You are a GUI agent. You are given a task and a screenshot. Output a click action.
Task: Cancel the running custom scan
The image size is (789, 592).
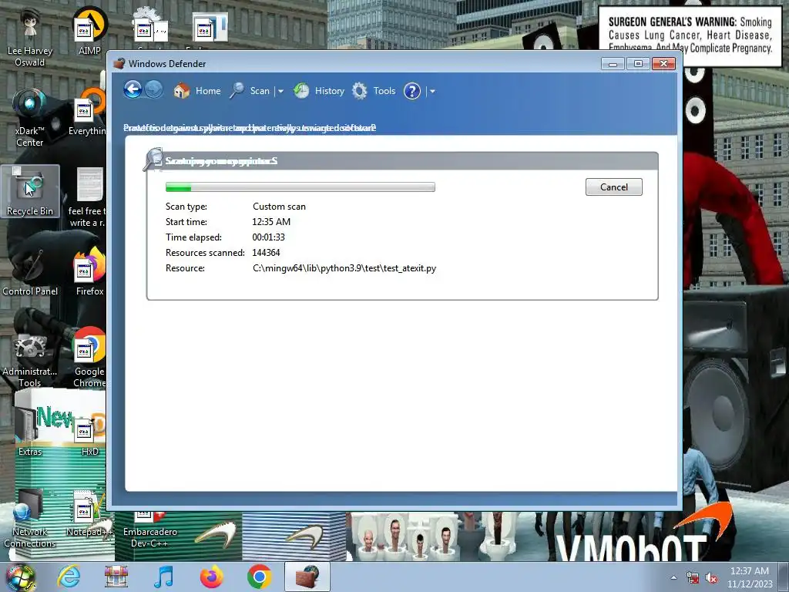[614, 187]
